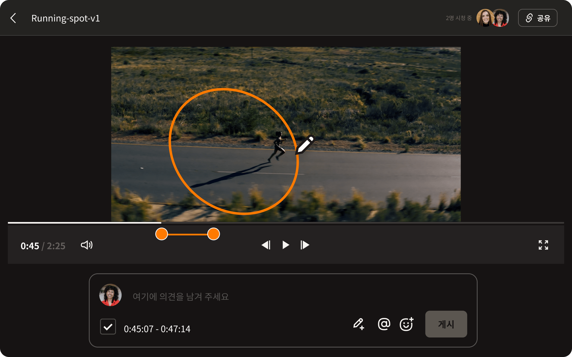Click the 2명 시청 중 viewer count
572x357 pixels.
coord(459,18)
